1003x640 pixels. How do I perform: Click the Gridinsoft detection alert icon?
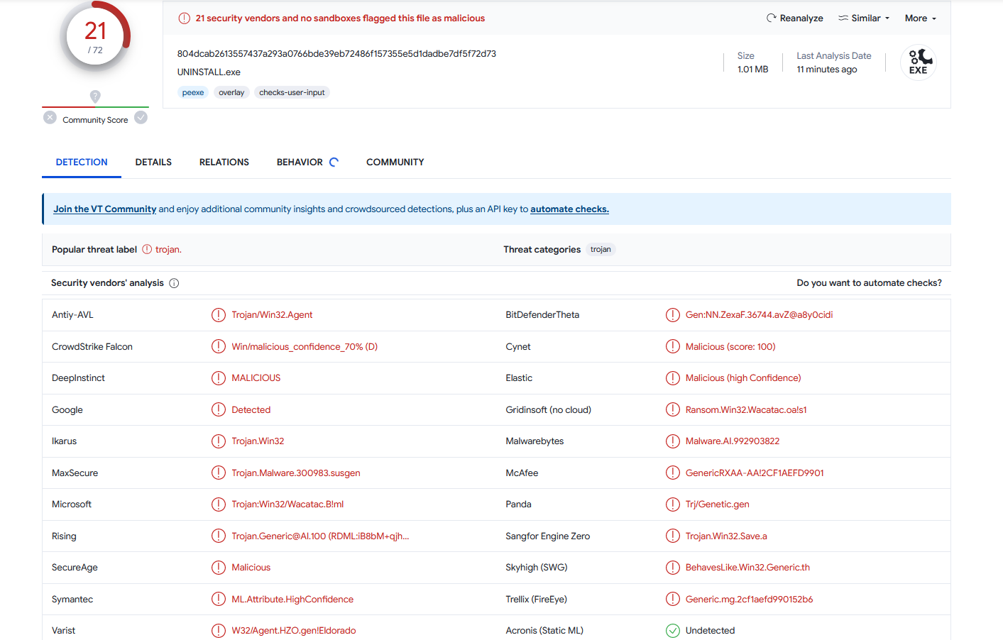tap(673, 410)
